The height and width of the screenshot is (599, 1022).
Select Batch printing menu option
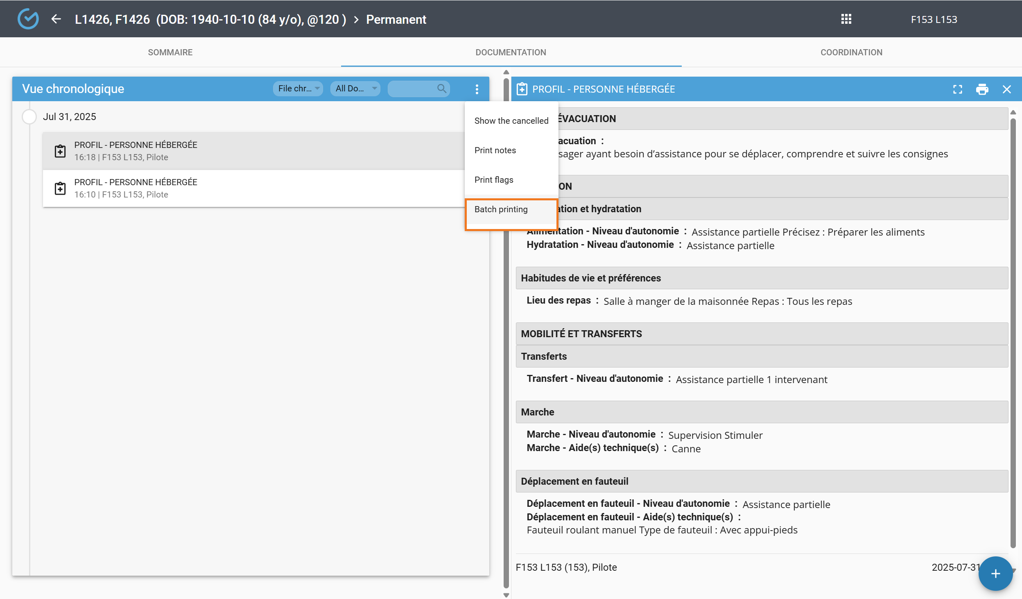(501, 209)
